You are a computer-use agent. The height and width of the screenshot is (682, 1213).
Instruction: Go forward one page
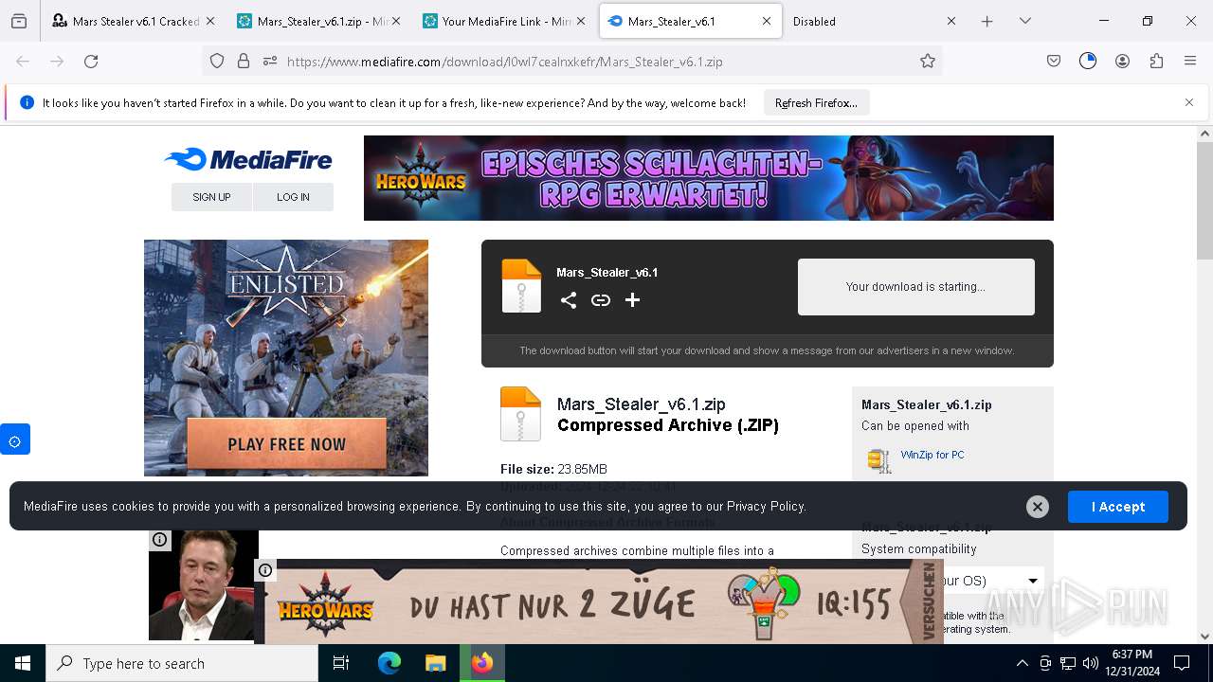coord(57,62)
